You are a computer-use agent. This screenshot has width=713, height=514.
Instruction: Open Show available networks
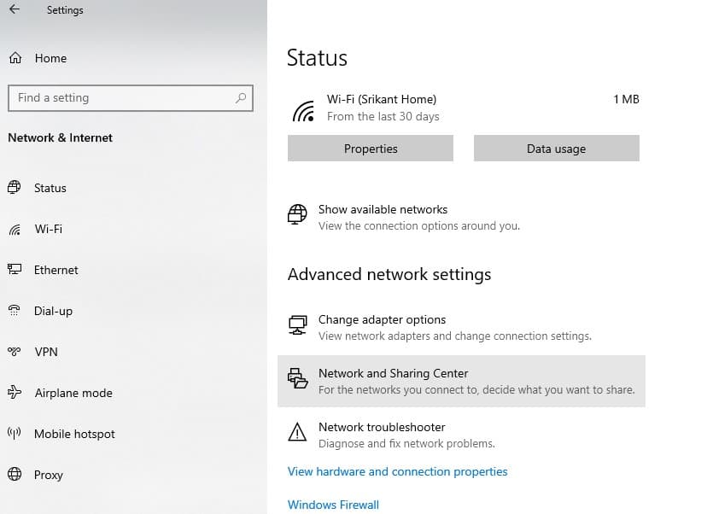coord(461,218)
